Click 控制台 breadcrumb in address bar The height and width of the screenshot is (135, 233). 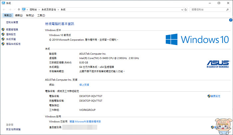33,10
